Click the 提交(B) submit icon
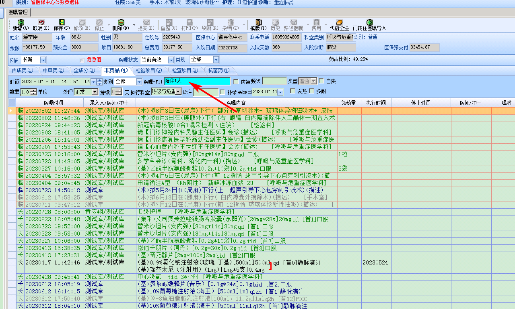The image size is (515, 309). (146, 22)
